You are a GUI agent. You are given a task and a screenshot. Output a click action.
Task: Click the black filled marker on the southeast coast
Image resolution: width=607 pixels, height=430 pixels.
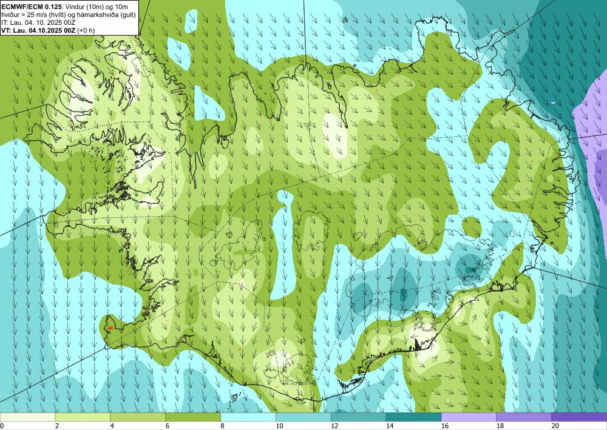(x=416, y=344)
